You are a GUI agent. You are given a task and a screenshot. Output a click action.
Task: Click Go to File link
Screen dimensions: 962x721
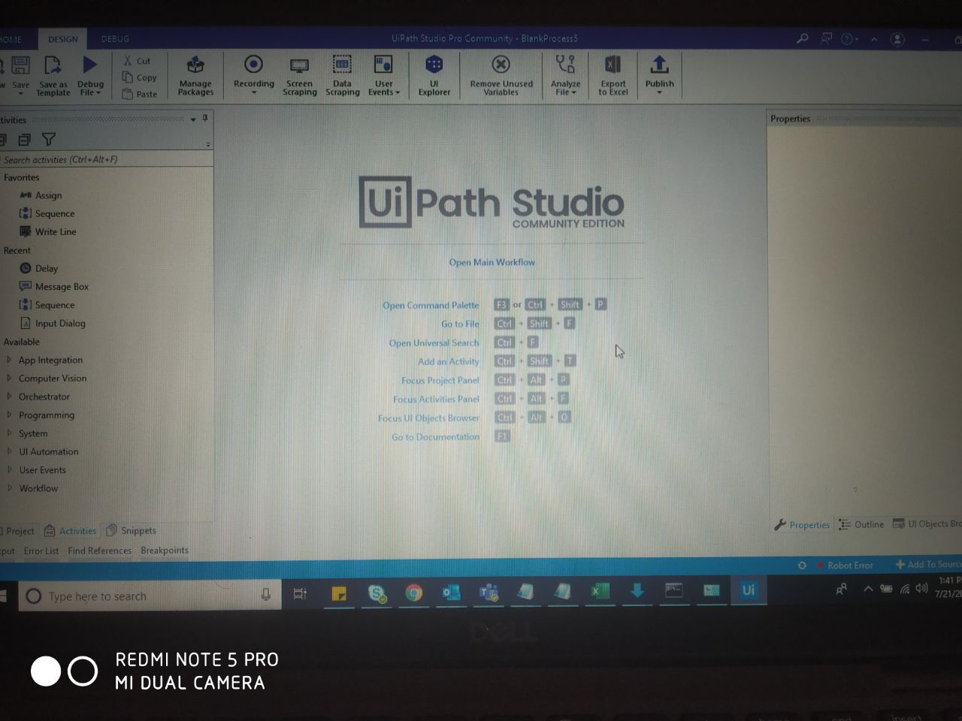[x=460, y=324]
